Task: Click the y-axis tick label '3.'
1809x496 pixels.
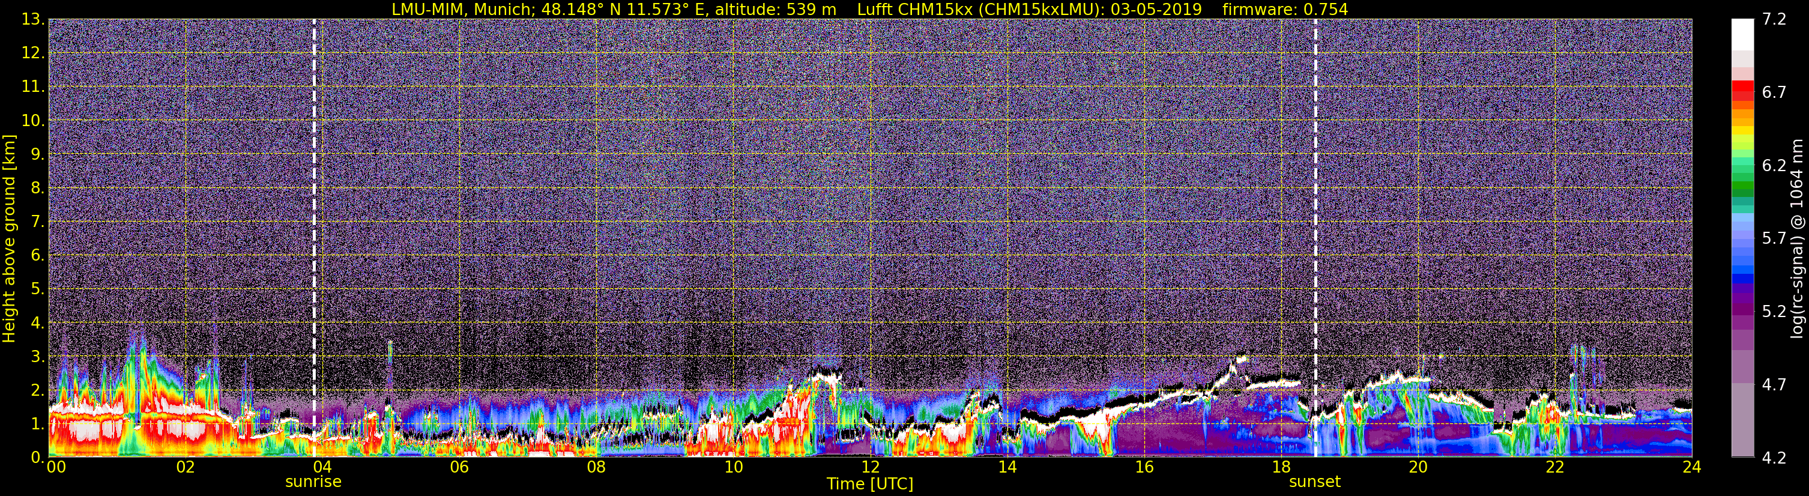Action: [x=38, y=357]
